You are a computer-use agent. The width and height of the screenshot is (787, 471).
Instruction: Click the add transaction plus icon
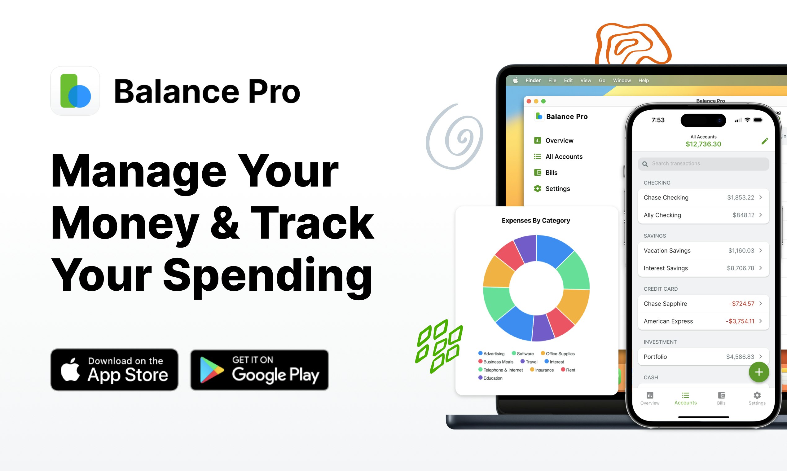click(x=758, y=372)
